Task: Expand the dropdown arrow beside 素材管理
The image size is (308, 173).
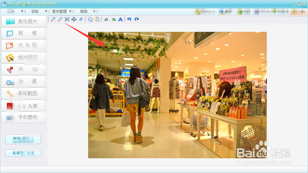Action: (x=70, y=11)
